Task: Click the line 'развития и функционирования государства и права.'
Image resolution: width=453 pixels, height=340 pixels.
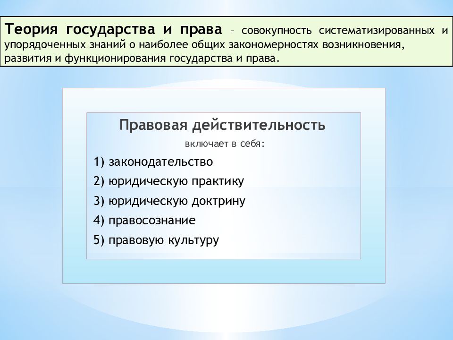Action: (142, 59)
